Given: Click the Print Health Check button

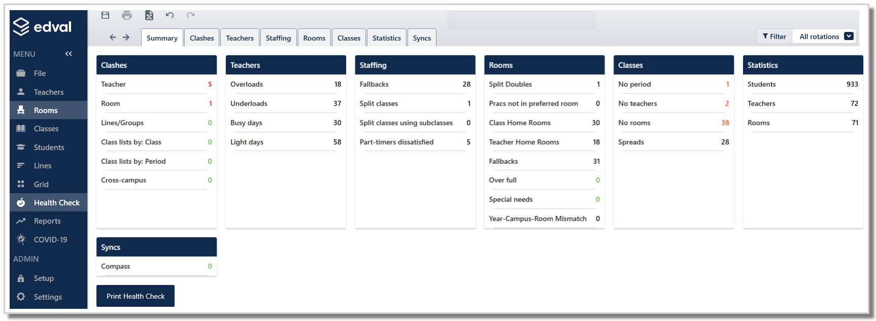Looking at the screenshot, I should pos(136,296).
